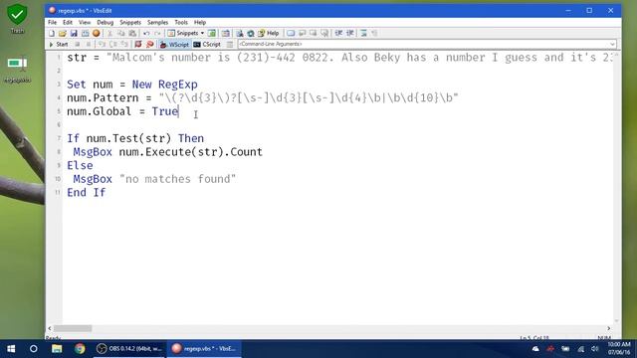Open the green shield desktop icon
Screen dimensions: 637x358
point(17,19)
